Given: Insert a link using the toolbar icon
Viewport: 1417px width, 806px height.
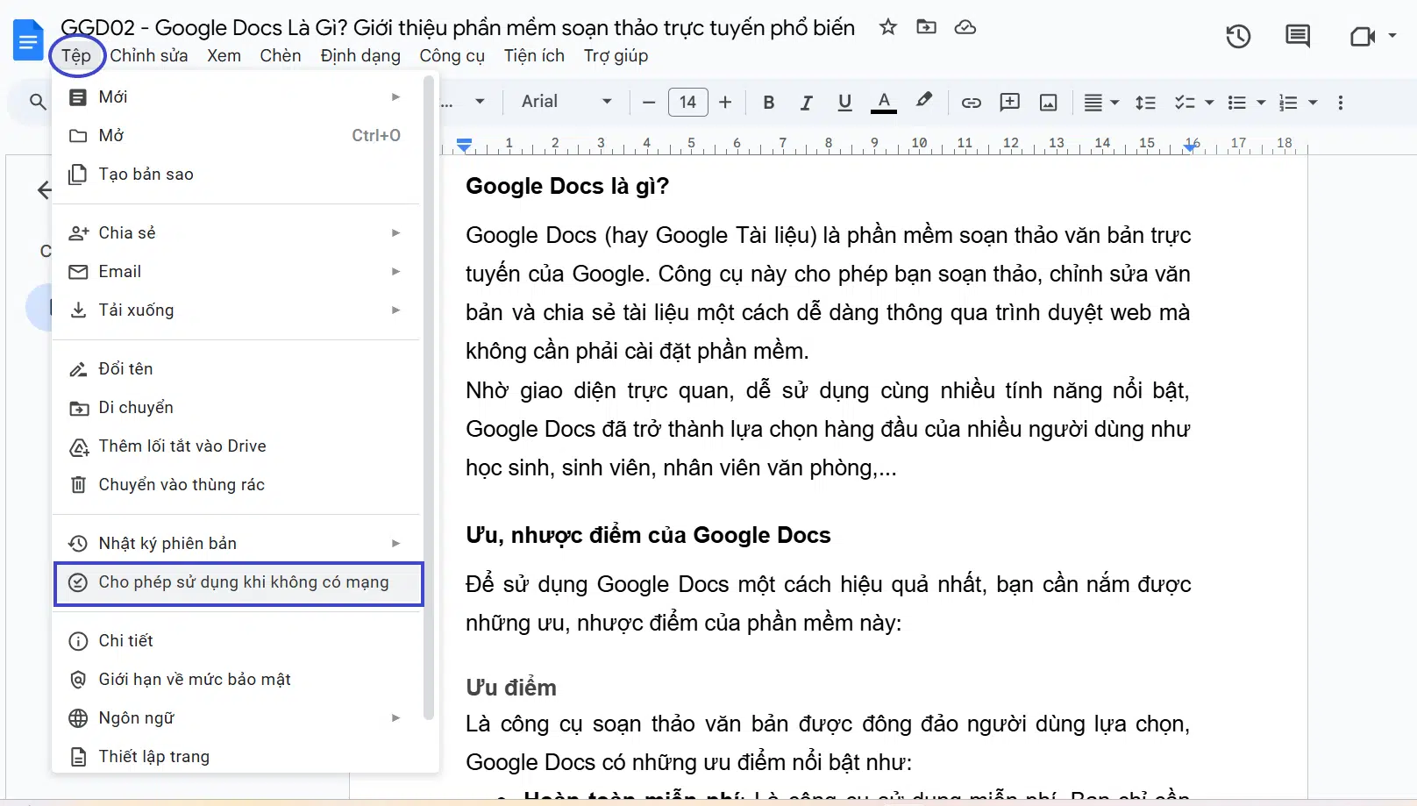Looking at the screenshot, I should pos(971,103).
